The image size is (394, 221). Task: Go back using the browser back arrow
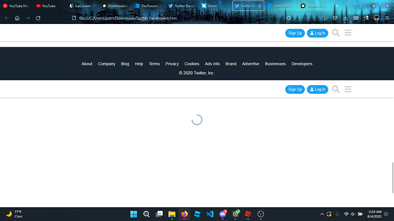(7, 18)
